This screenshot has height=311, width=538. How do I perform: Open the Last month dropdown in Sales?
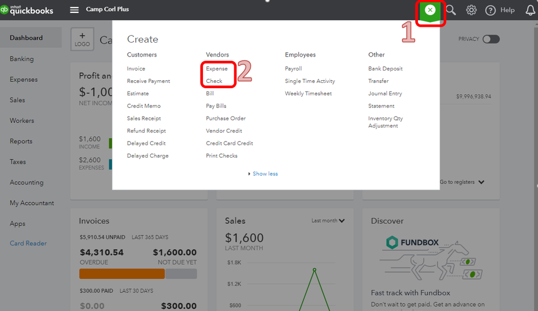328,221
